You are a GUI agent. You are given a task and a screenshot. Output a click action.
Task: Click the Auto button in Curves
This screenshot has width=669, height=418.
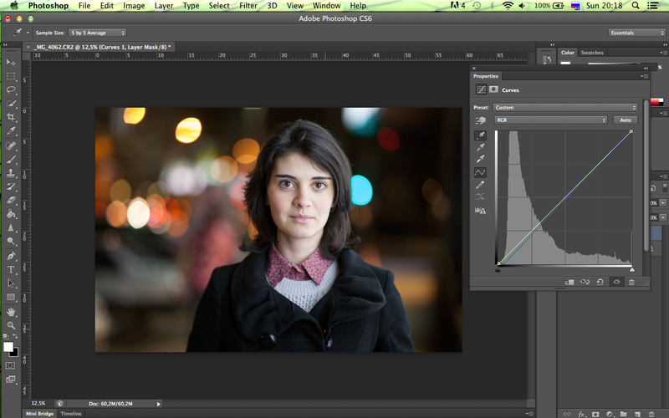point(626,120)
